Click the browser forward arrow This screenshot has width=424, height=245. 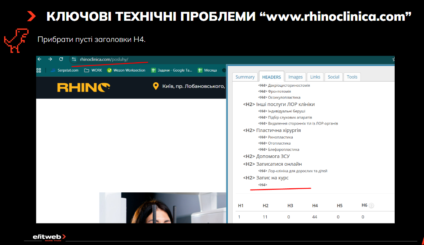(x=50, y=59)
